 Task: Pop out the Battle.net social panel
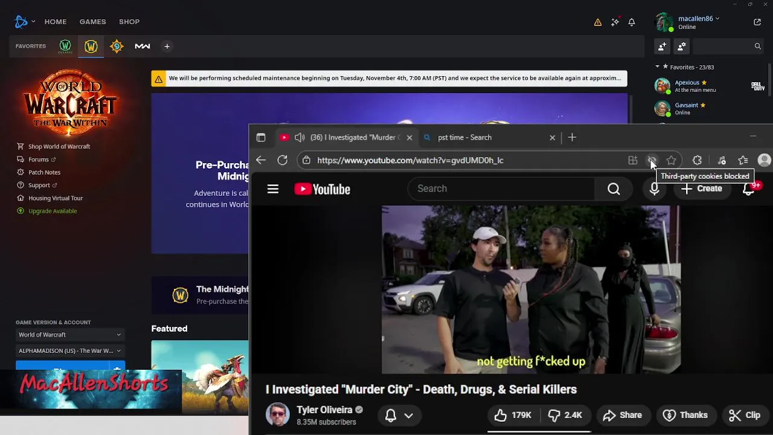(757, 22)
